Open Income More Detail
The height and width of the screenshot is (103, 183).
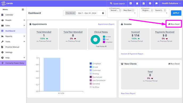pos(174,24)
